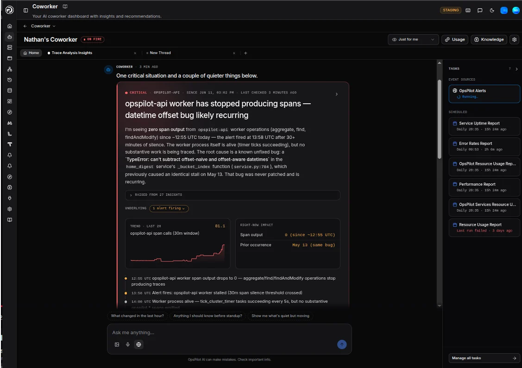Switch to the Home tab
This screenshot has width=522, height=368.
[31, 53]
